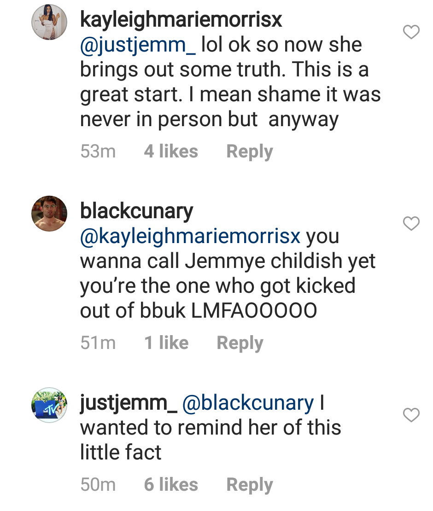
Task: Open the blackcunary username heading
Action: [x=137, y=211]
